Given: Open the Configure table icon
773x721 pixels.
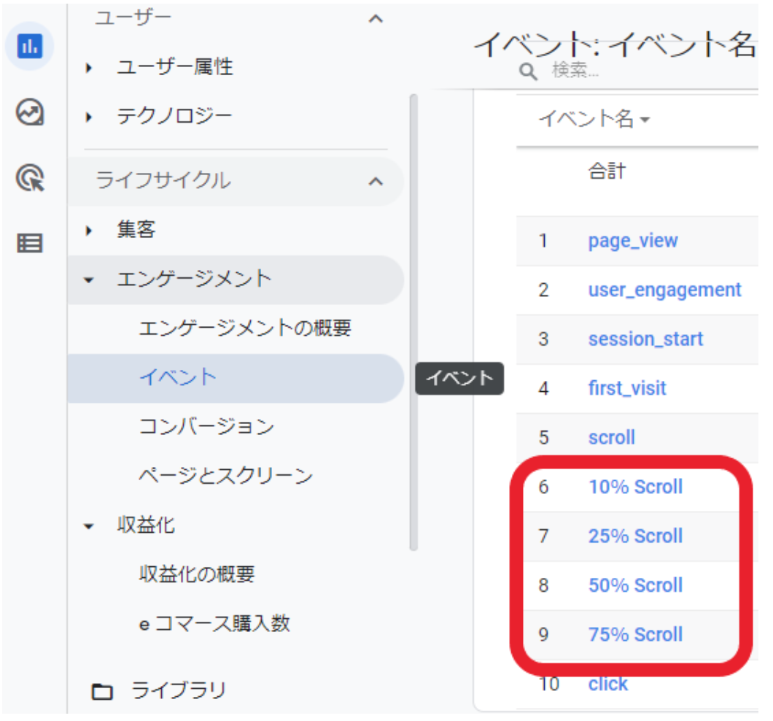Looking at the screenshot, I should pos(29,243).
